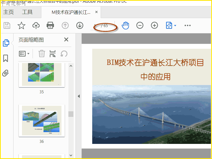Click page label 35
Image resolution: width=212 pixels, height=159 pixels.
[42, 92]
